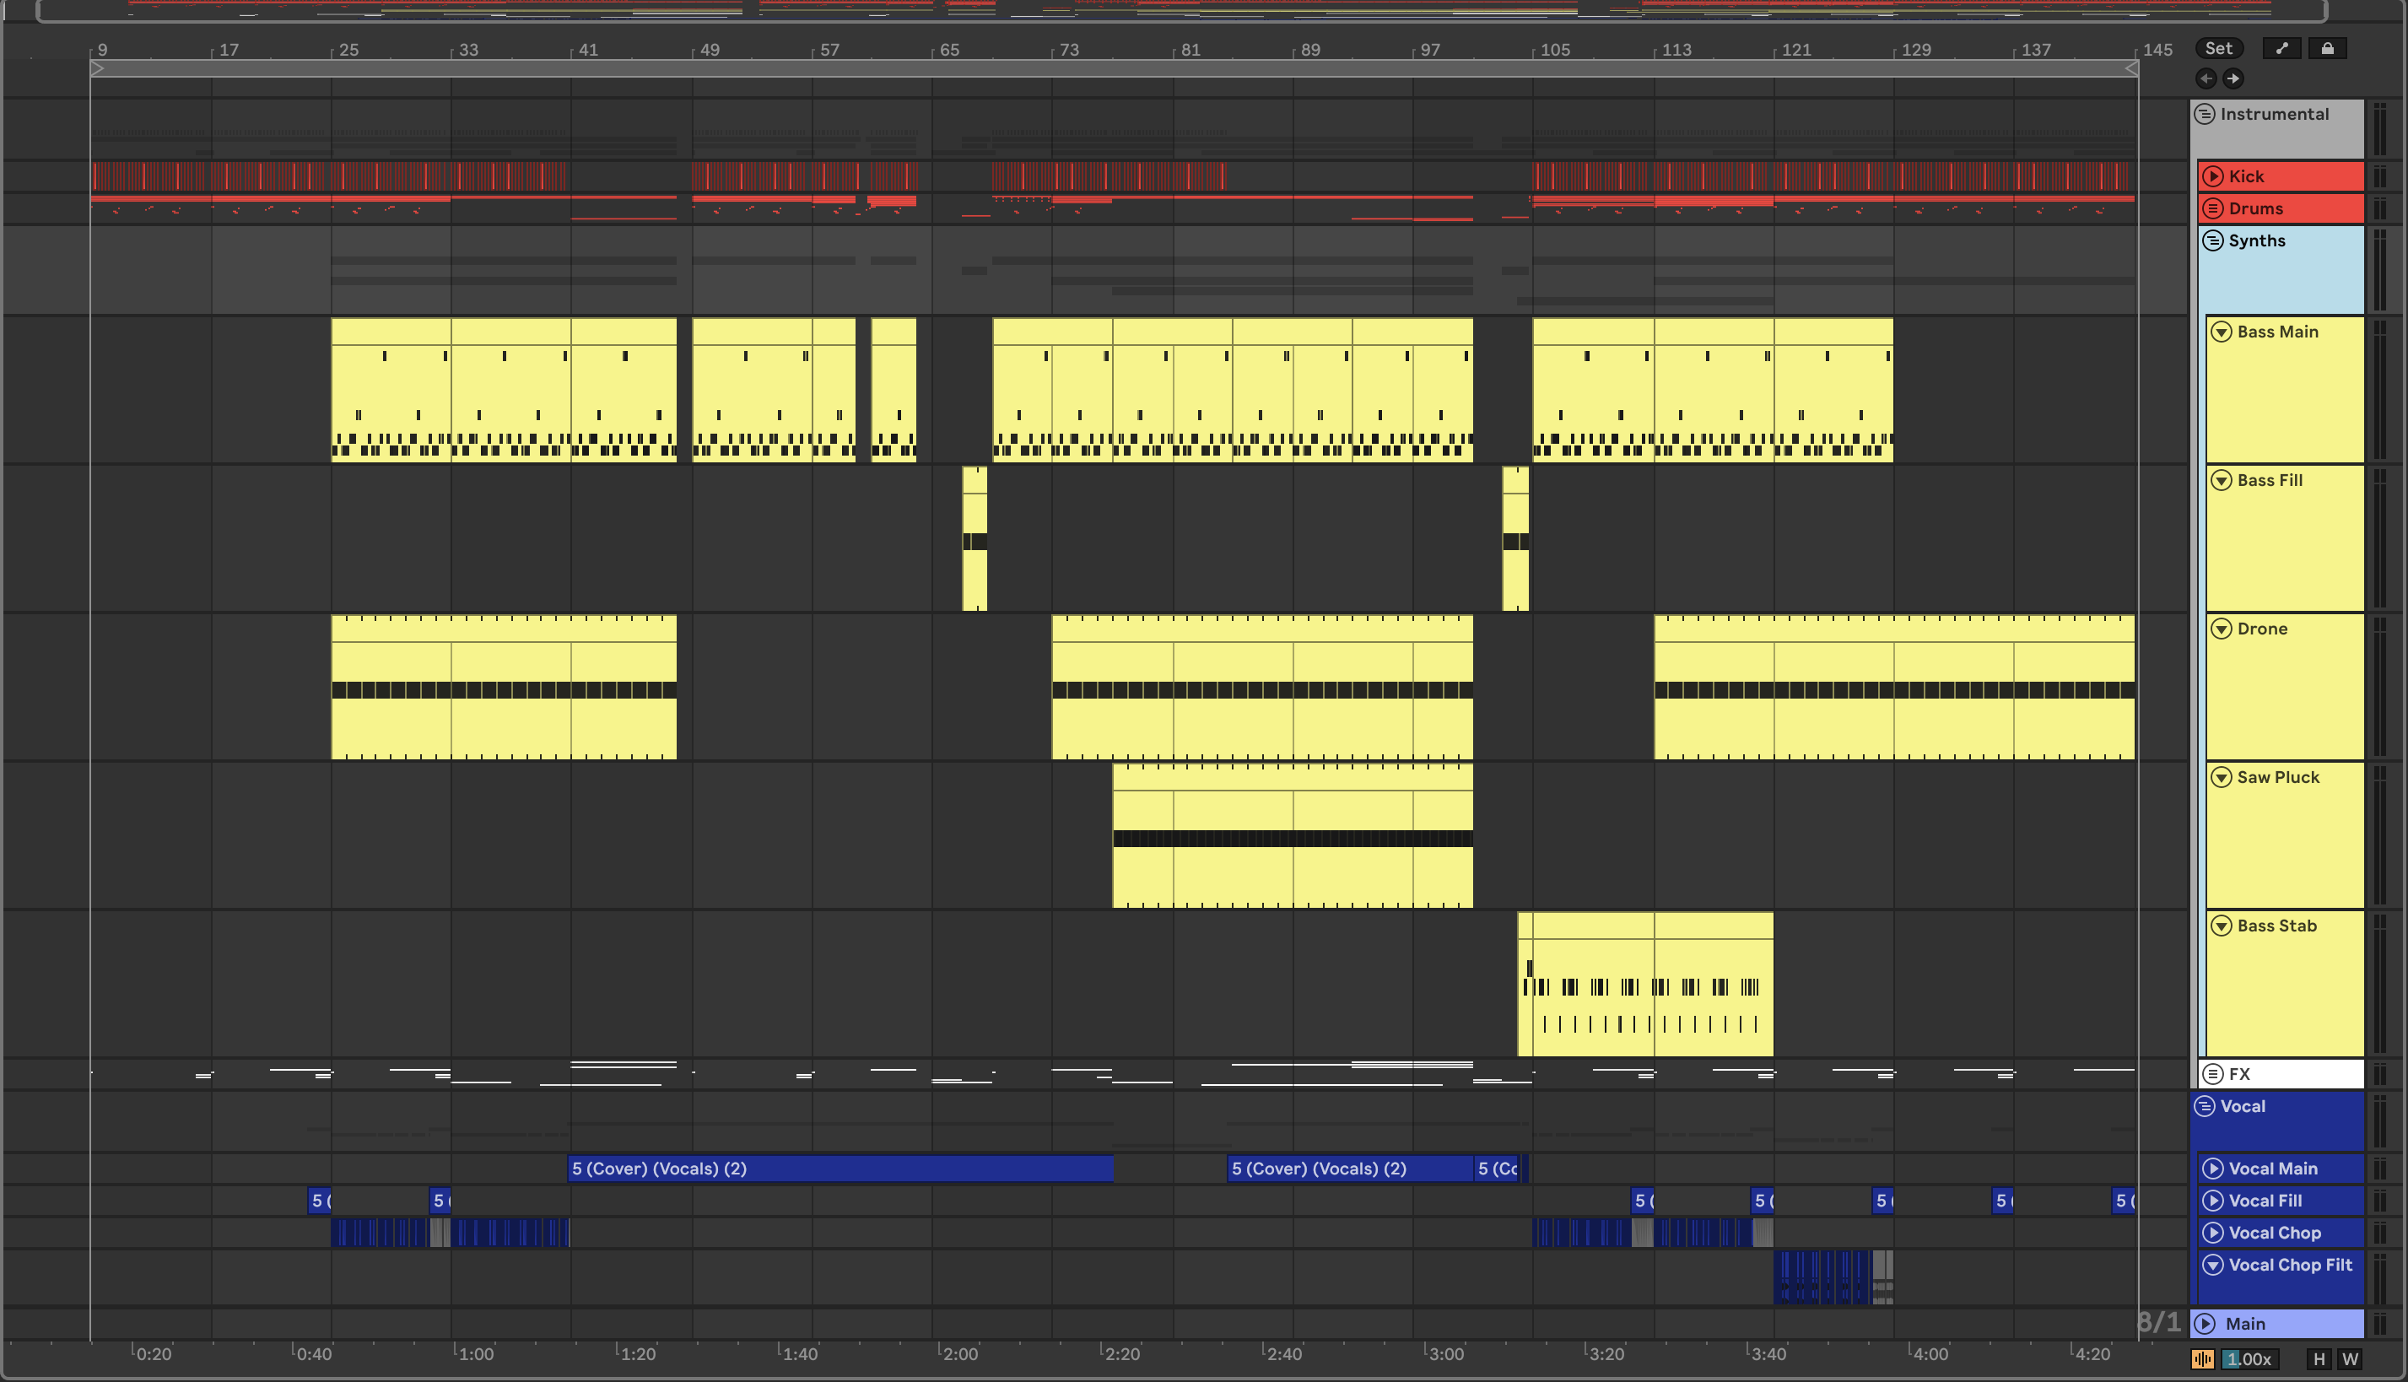Select first long '5 (Cover) (Vocals) (2)' clip
This screenshot has height=1382, width=2408.
[x=840, y=1169]
